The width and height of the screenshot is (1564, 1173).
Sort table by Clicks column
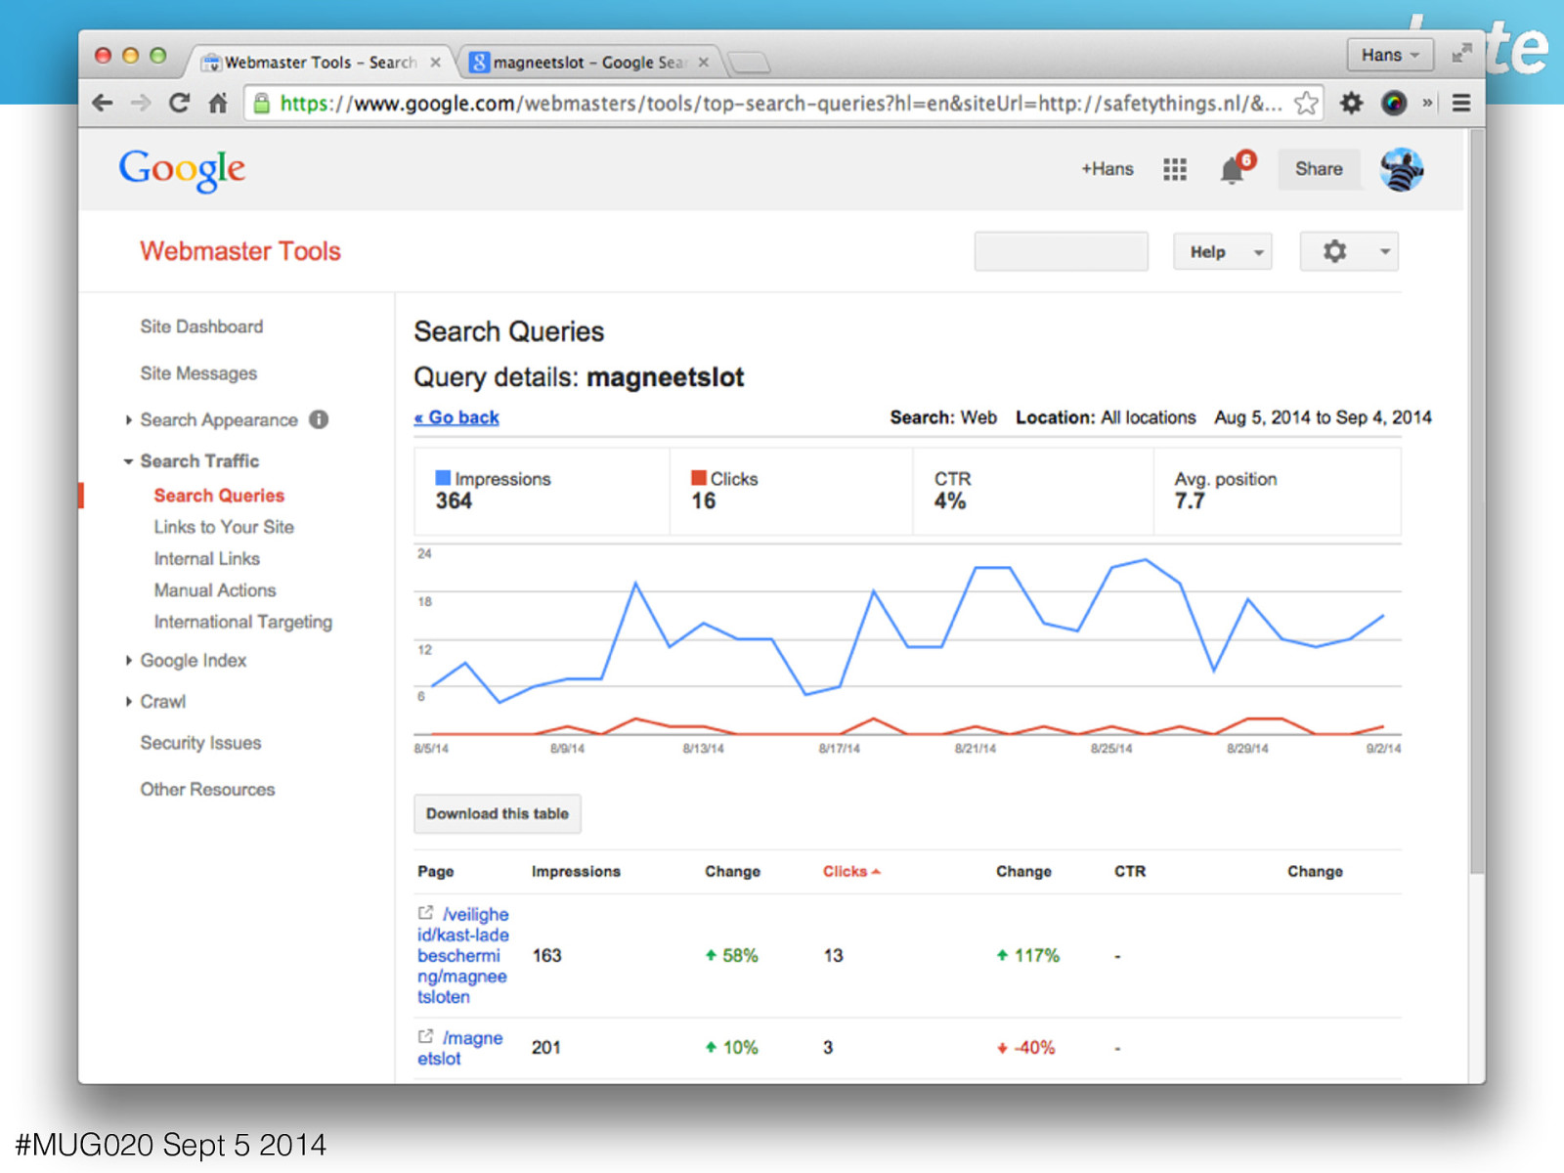(851, 871)
